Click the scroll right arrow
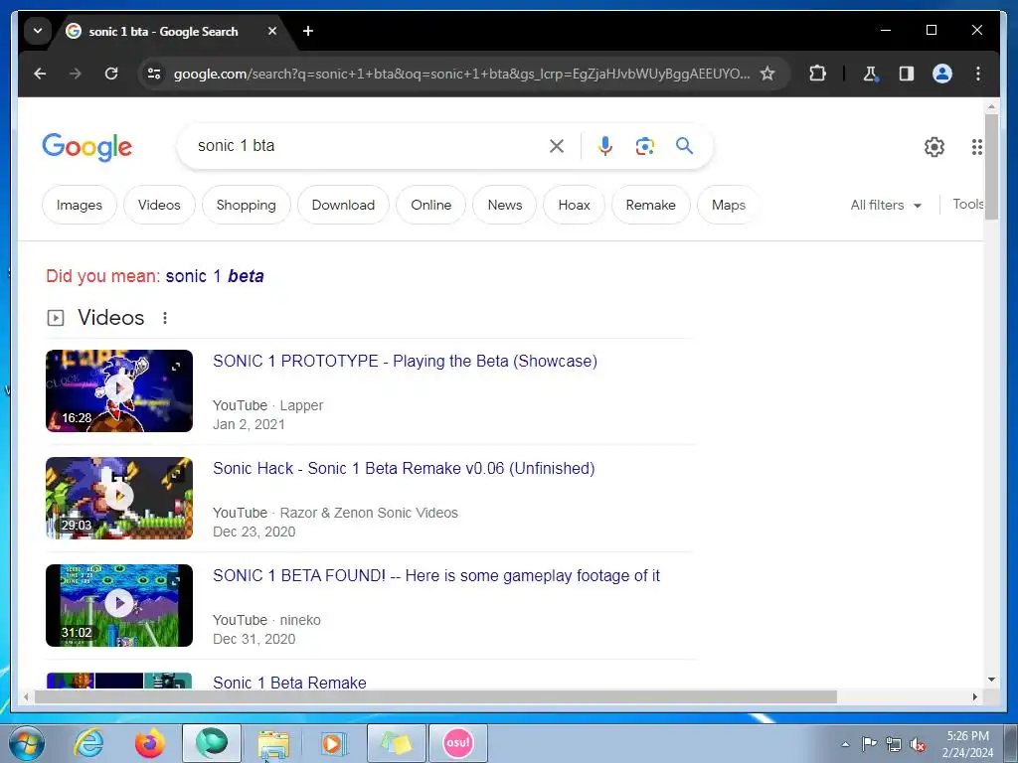The height and width of the screenshot is (763, 1018). pyautogui.click(x=974, y=696)
